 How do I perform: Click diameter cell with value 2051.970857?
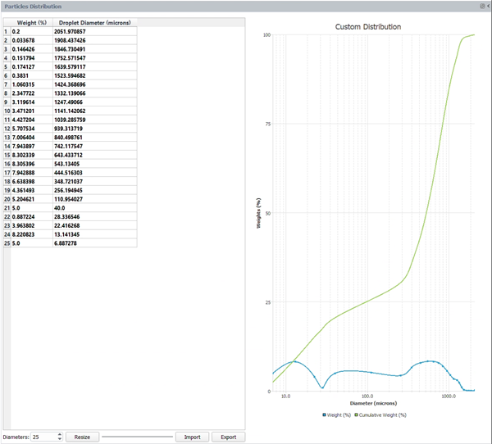94,31
